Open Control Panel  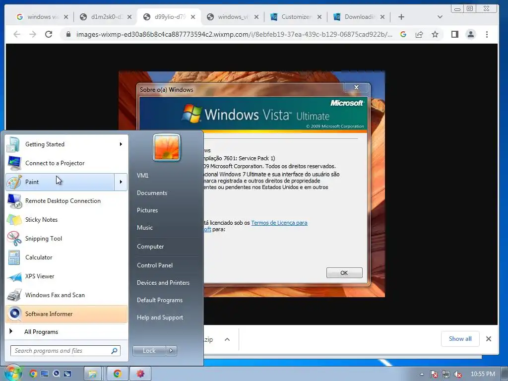(x=155, y=265)
